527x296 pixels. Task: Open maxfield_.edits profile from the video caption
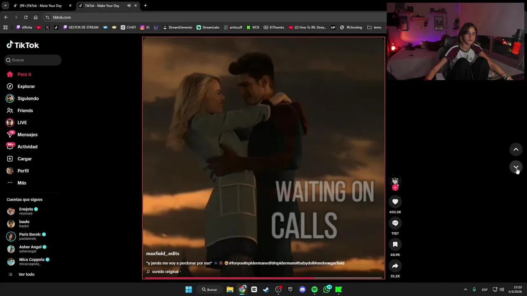163,254
